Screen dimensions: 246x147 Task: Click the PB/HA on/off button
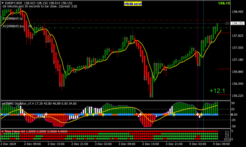[x=133, y=4]
